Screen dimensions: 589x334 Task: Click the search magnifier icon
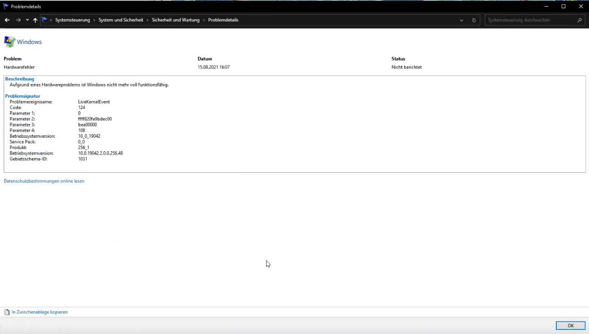(579, 20)
